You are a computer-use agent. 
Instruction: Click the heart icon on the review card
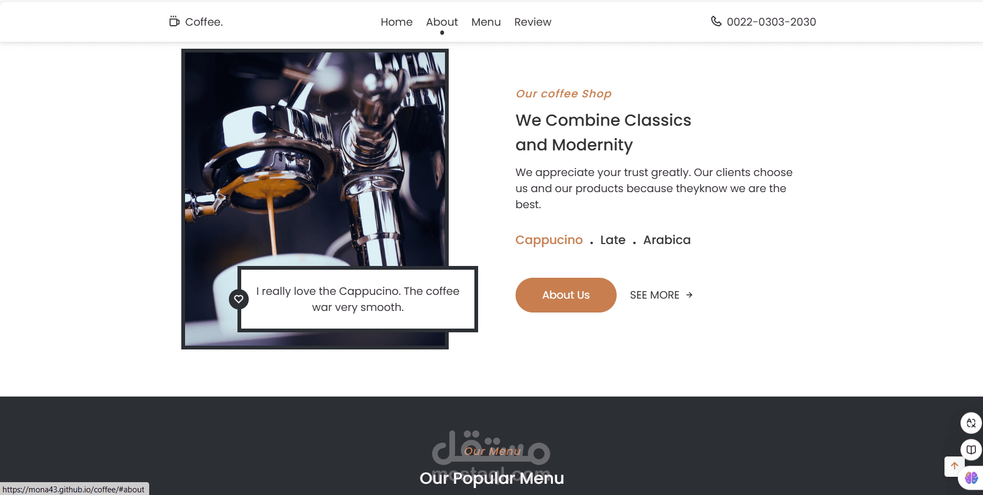[239, 299]
